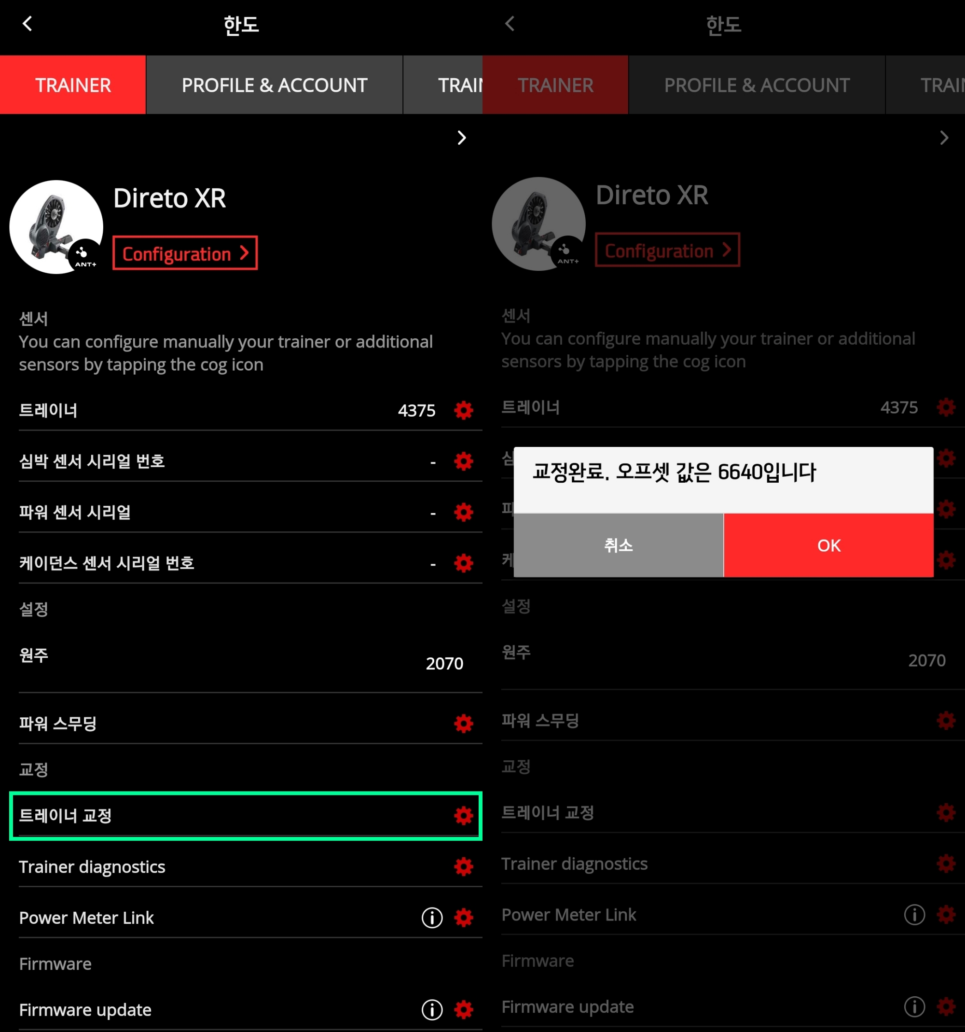Screen dimensions: 965x1032
Task: Tap Power Meter Link label on left screen
Action: [x=86, y=917]
